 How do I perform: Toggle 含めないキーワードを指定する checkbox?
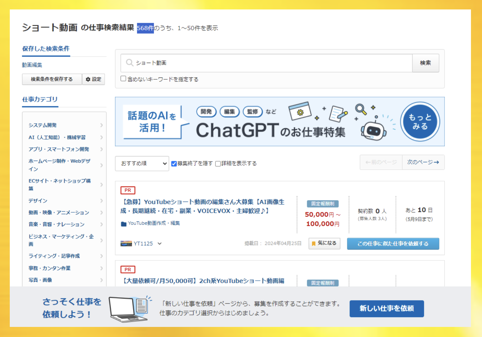[123, 79]
